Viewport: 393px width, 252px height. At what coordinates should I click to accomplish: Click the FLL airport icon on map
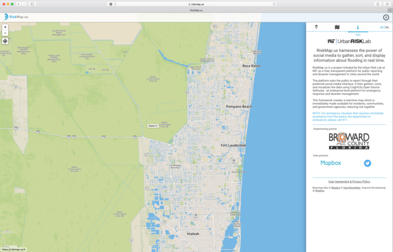[234, 160]
